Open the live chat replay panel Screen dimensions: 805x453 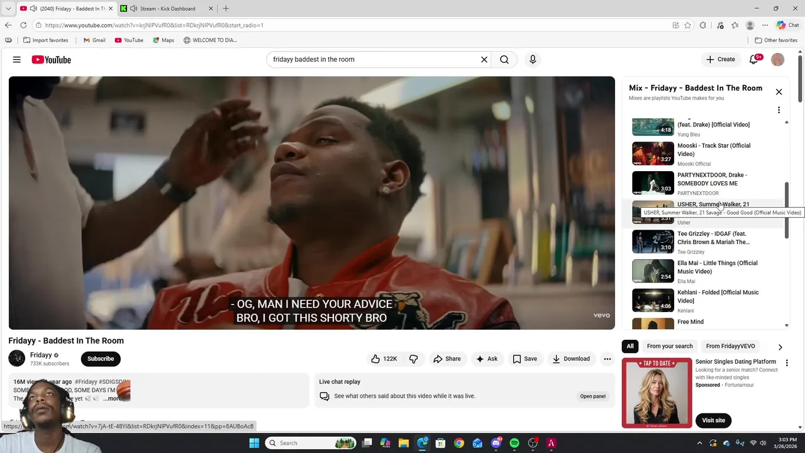[592, 396]
